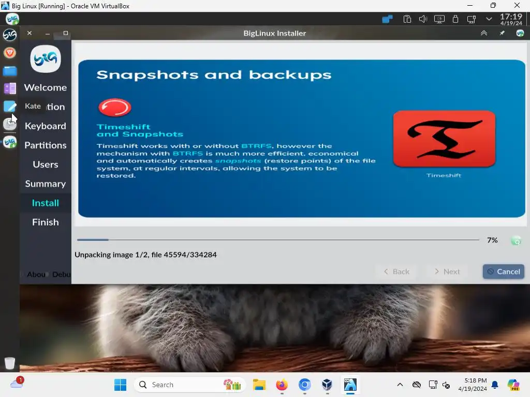The height and width of the screenshot is (397, 530).
Task: Open Windows notification bell
Action: click(x=495, y=385)
